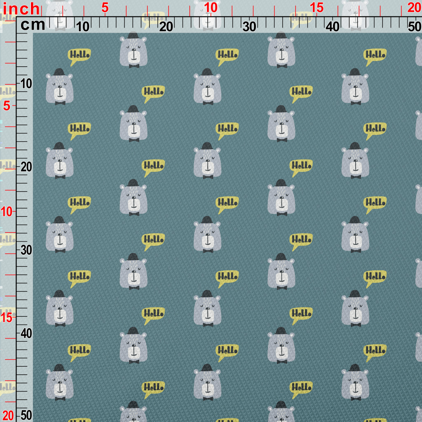The height and width of the screenshot is (422, 422).
Task: Click black 20 on the top cm ruler
Action: 166,27
